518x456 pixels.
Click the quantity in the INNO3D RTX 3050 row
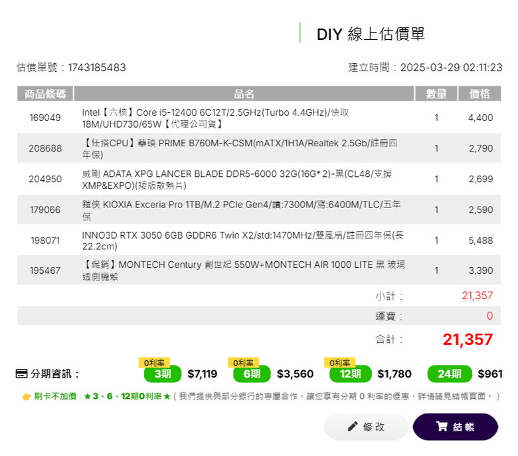436,241
